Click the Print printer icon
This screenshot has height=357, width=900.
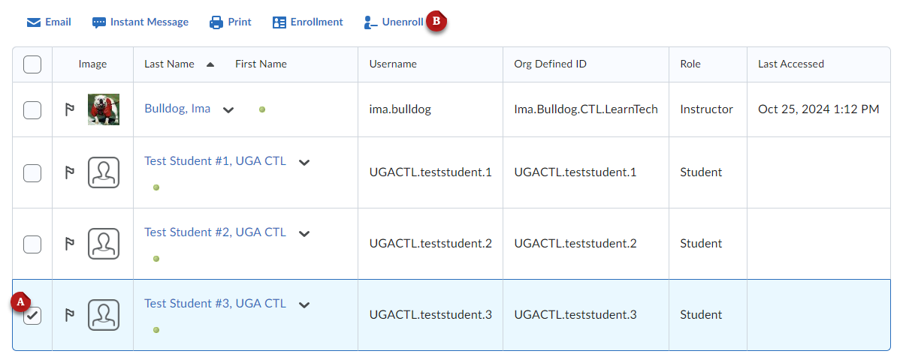(x=216, y=22)
